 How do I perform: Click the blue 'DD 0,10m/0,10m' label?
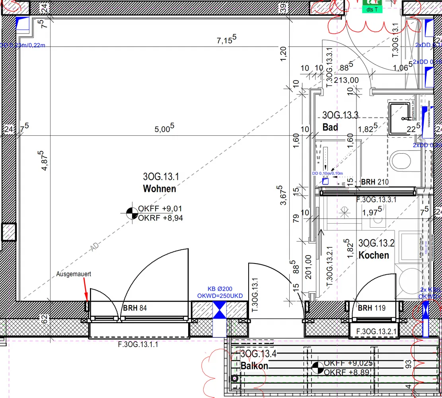click(x=327, y=173)
